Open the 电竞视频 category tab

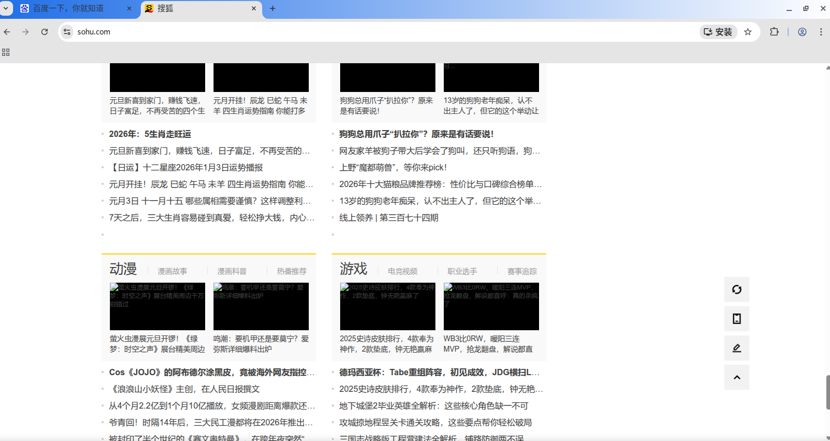(402, 271)
